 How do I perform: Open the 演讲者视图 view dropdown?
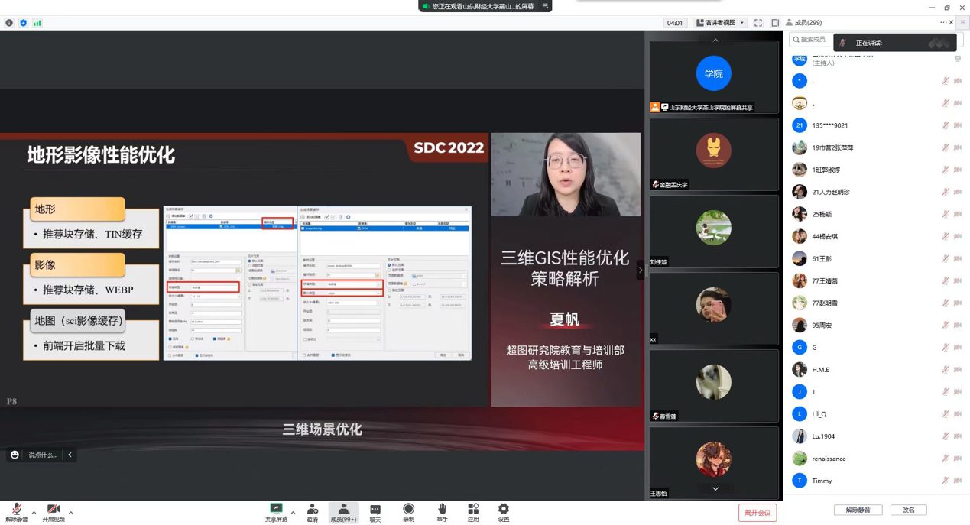(720, 23)
